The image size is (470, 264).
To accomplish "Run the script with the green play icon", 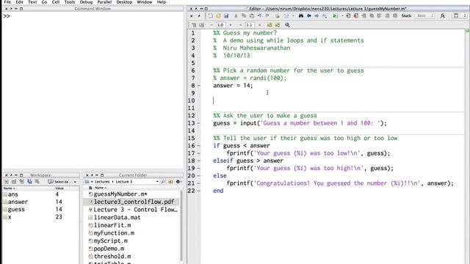I will tap(335, 16).
